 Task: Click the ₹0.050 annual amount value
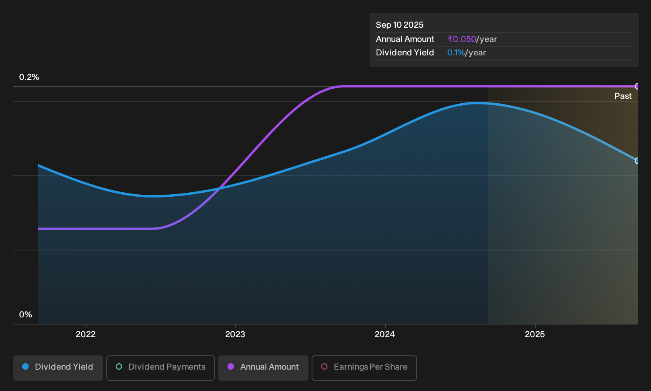point(461,39)
